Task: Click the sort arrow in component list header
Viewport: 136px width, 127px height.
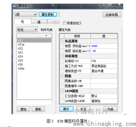Action: point(46,35)
